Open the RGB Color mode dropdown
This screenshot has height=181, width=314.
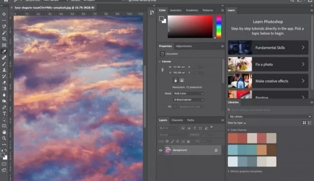(188, 93)
